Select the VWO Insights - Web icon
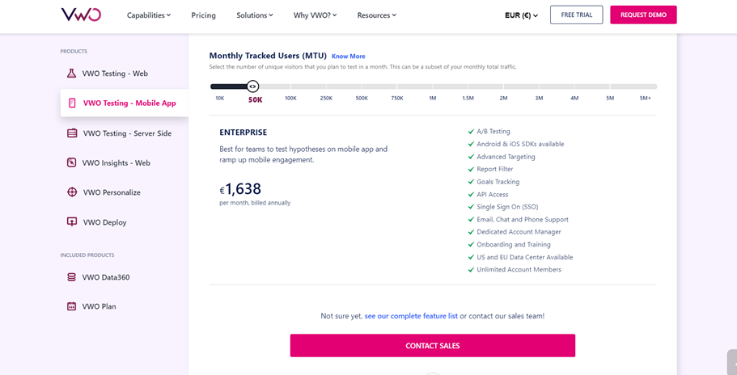This screenshot has height=375, width=737. point(71,163)
